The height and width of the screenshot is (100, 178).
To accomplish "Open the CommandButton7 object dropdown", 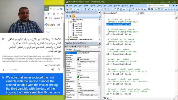I will [137, 13].
